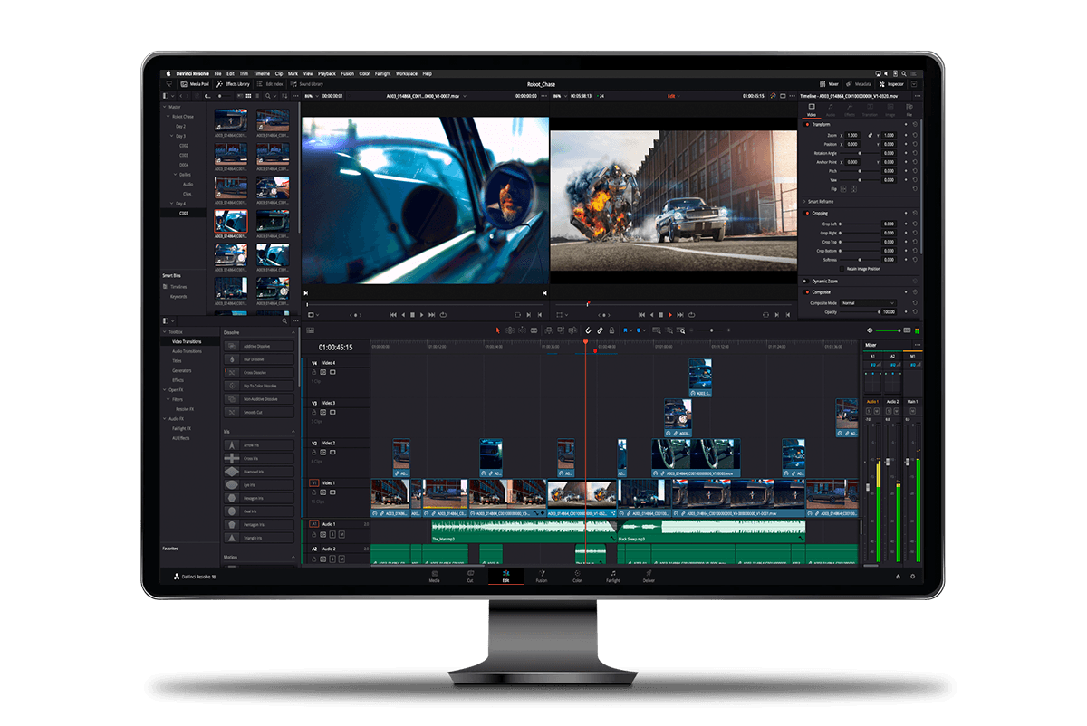Open the Timeline menu
This screenshot has width=1087, height=726.
pyautogui.click(x=261, y=73)
